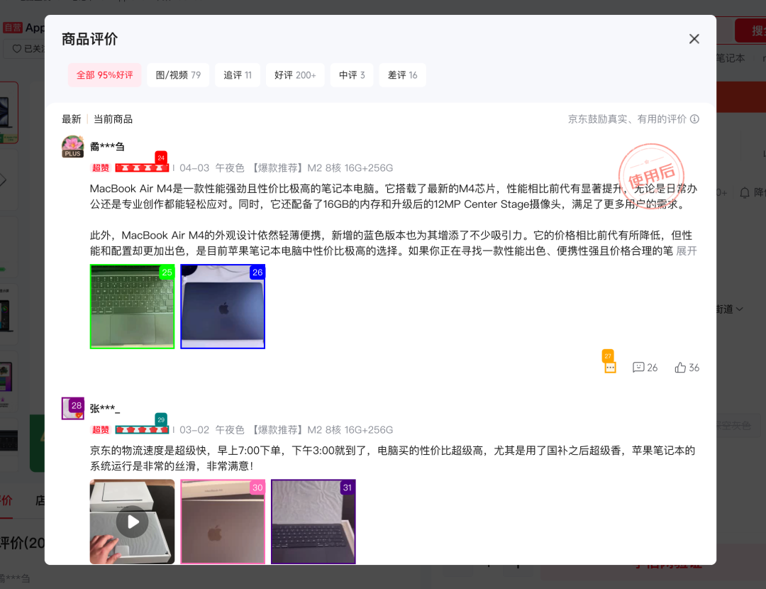Click the left arrow on background product gallery
Viewport: 766px width, 589px height.
4,180
